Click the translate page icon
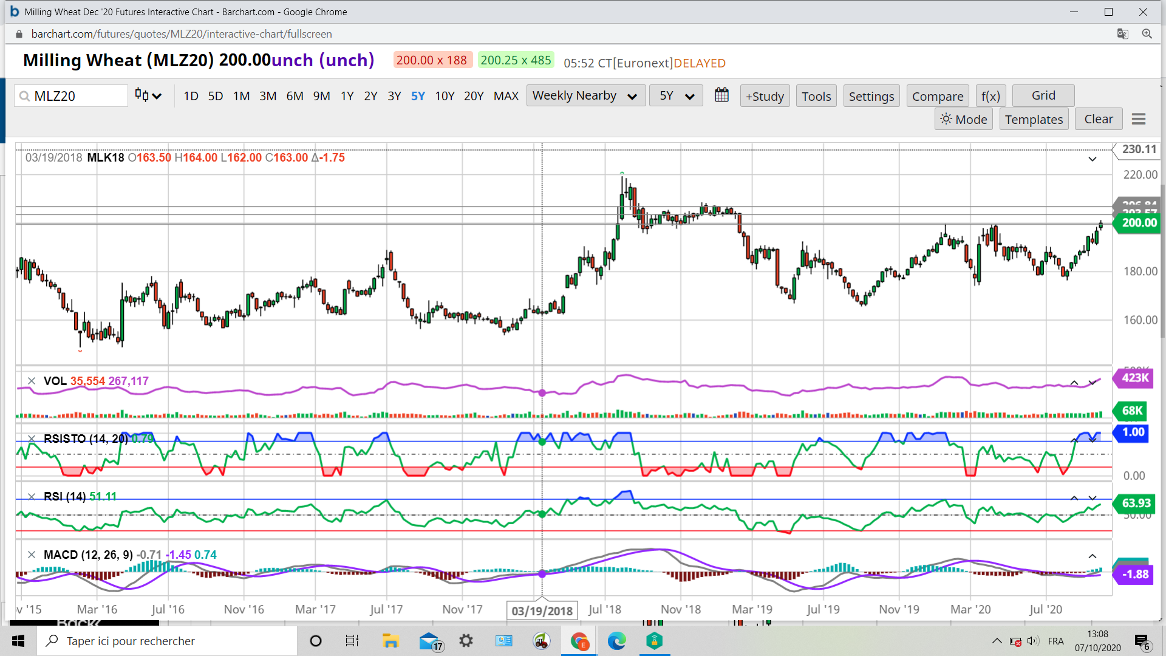The image size is (1166, 656). click(1122, 34)
